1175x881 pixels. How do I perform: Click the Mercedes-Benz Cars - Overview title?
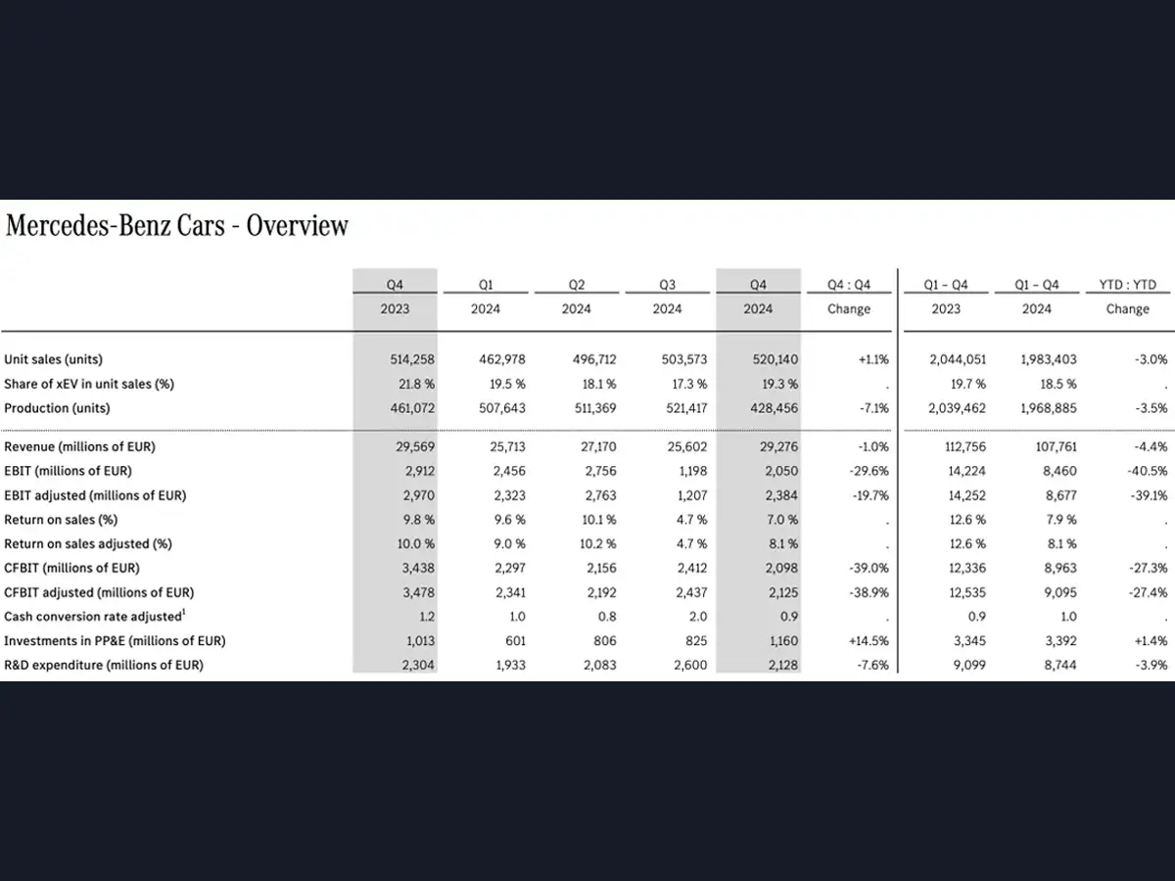pos(177,226)
